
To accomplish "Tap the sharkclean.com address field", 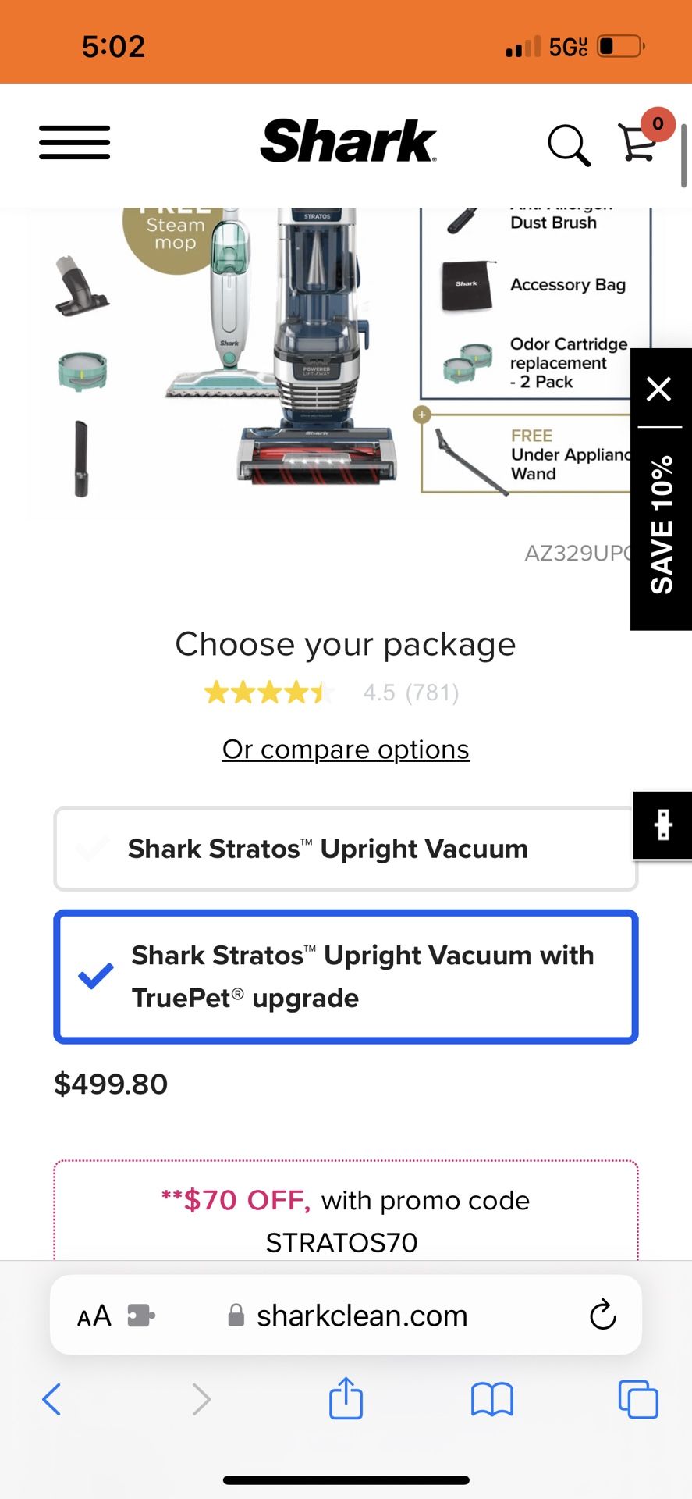I will point(361,1316).
